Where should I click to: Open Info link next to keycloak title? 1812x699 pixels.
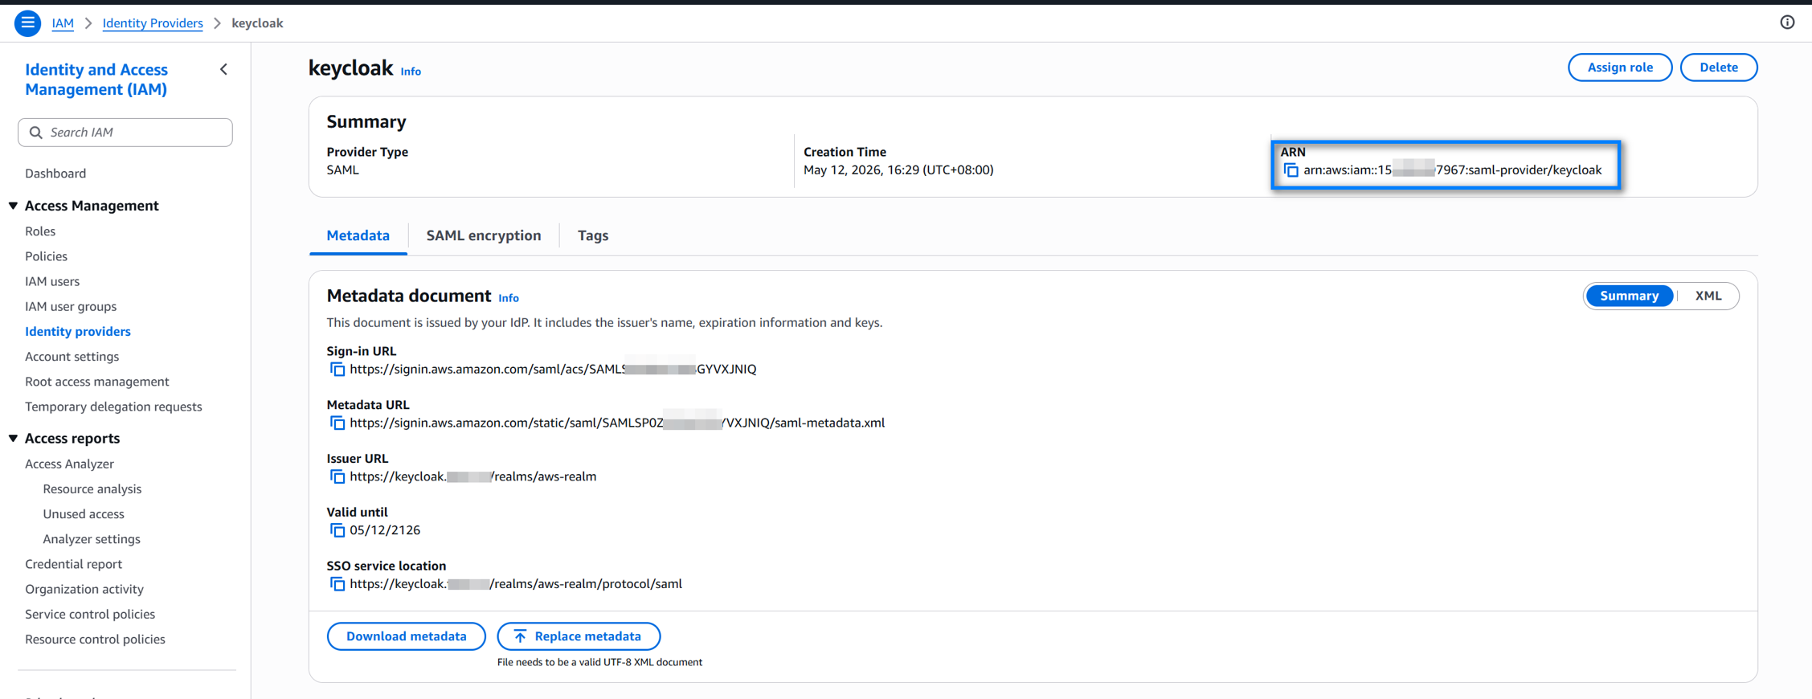tap(411, 72)
